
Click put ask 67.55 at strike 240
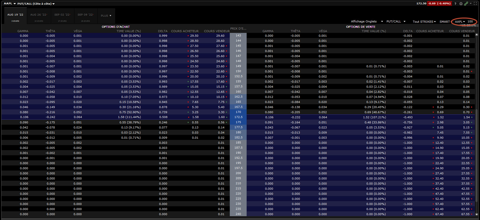point(465,214)
